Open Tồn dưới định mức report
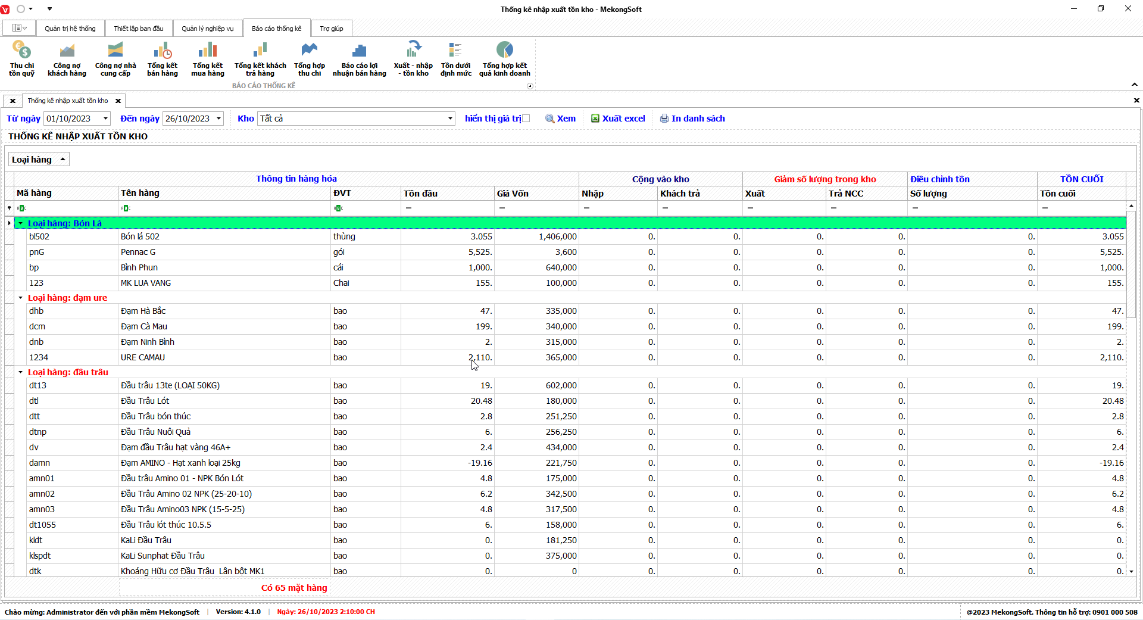1143x620 pixels. click(455, 58)
